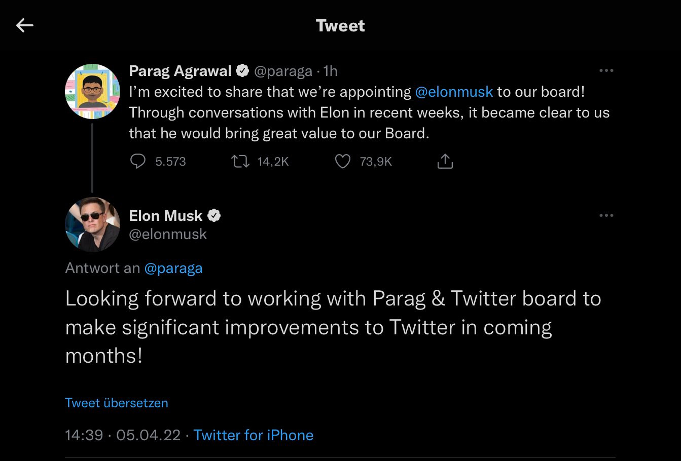Click the 14:39 · 05.04.22 timestamp

pos(123,435)
